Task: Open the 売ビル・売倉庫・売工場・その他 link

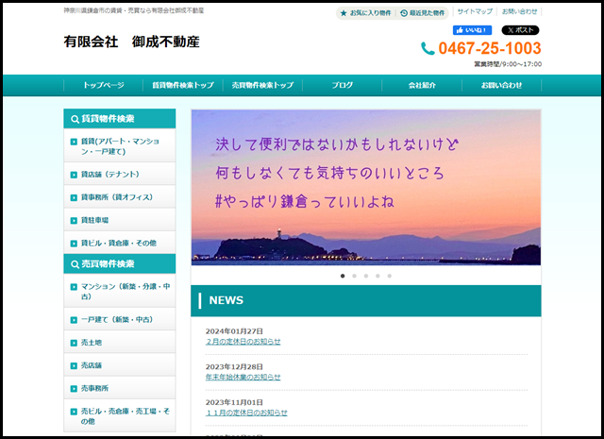Action: [x=120, y=416]
